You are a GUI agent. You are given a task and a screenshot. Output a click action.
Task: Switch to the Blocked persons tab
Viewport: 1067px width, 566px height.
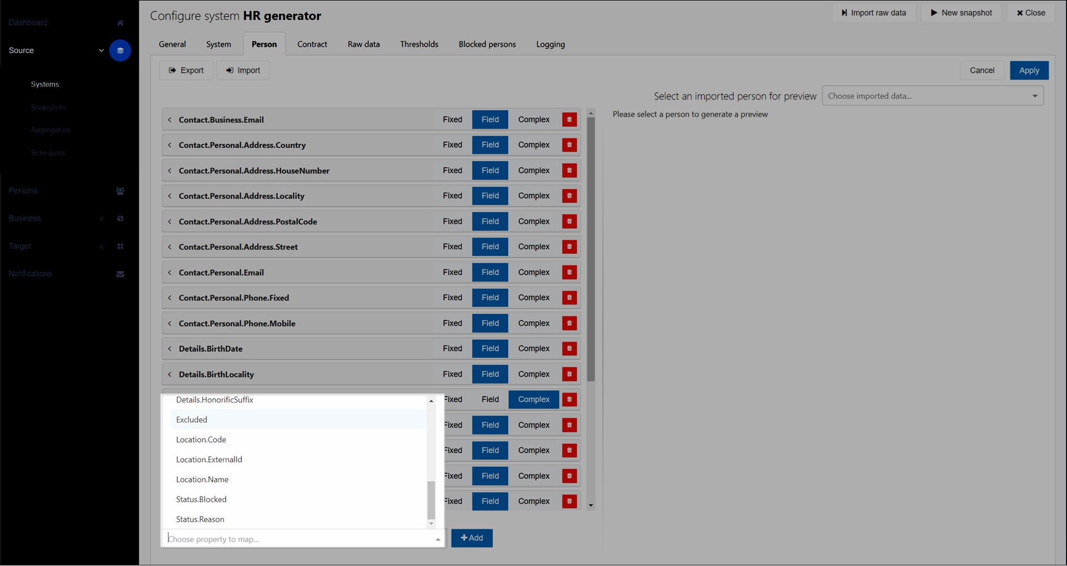[x=487, y=44]
